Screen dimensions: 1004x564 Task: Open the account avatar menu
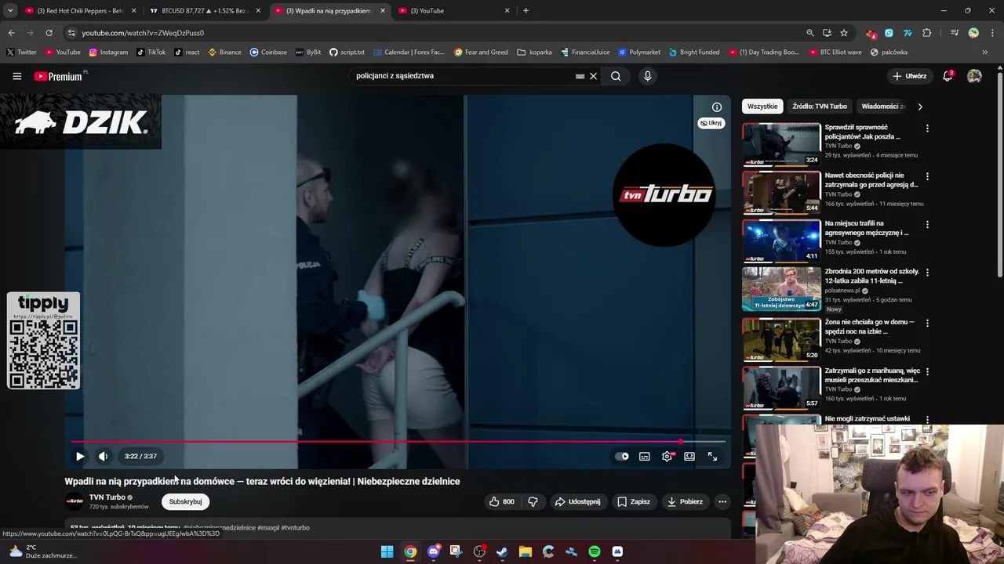point(974,76)
